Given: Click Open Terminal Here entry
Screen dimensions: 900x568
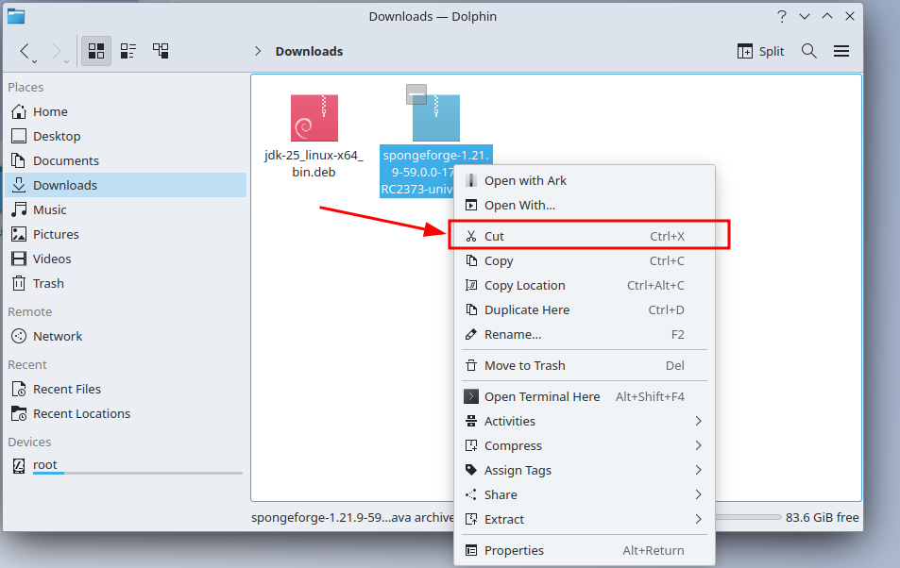Looking at the screenshot, I should pyautogui.click(x=541, y=396).
